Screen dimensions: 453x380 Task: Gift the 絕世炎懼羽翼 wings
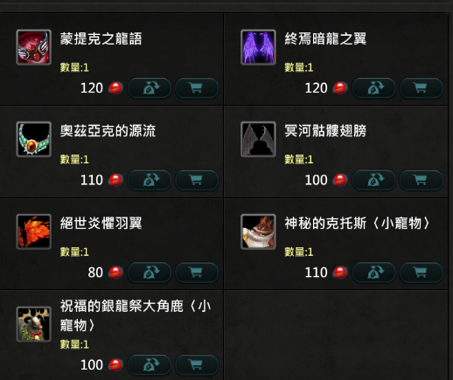(x=150, y=273)
